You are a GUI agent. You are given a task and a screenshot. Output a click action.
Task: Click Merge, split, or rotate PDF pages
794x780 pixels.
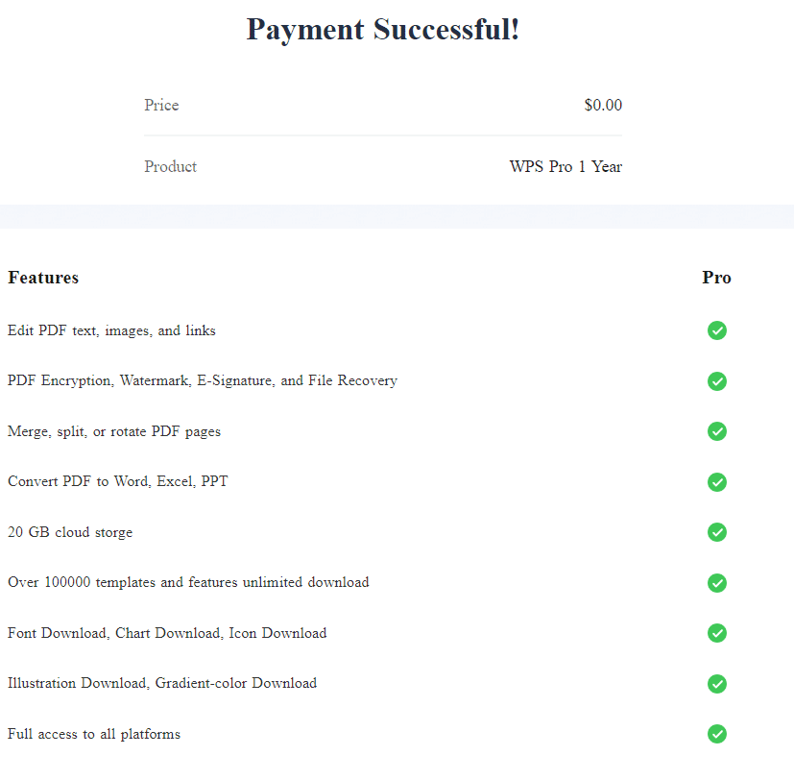pyautogui.click(x=114, y=431)
